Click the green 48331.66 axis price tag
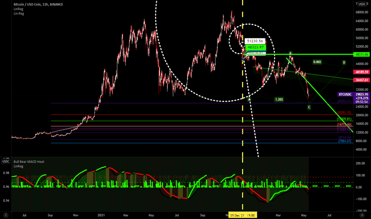 362,55
